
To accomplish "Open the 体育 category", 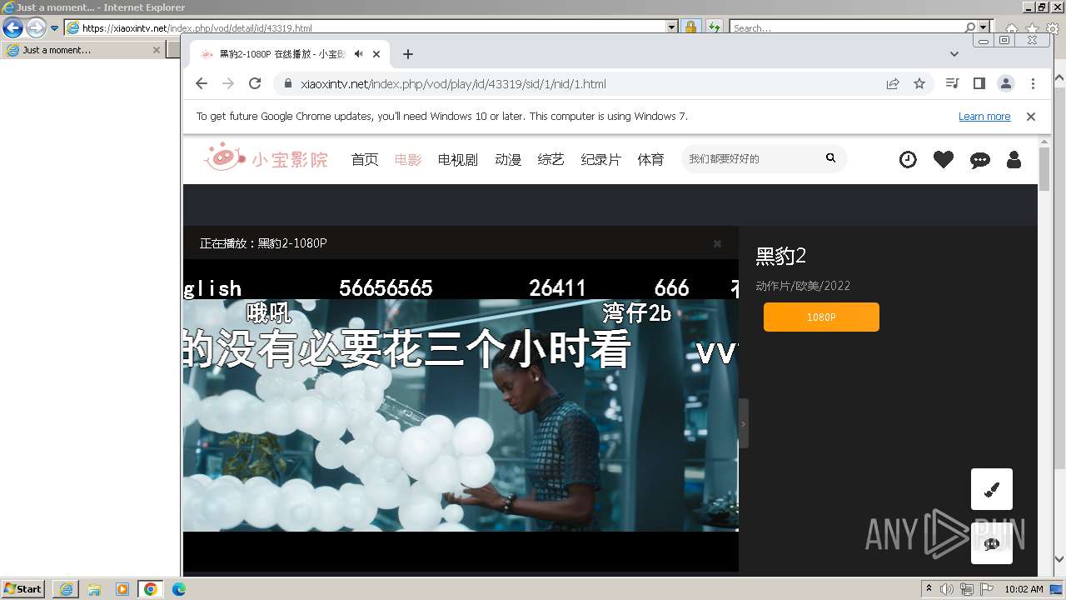I will tap(651, 159).
